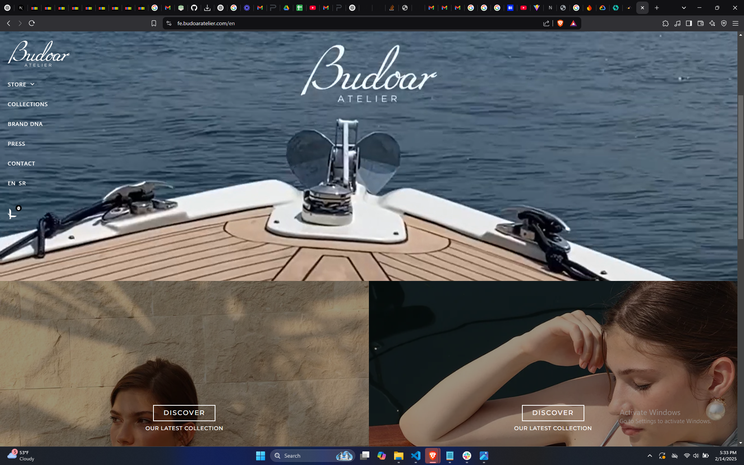744x465 pixels.
Task: Switch to the blue BI tab
Action: pyautogui.click(x=510, y=8)
